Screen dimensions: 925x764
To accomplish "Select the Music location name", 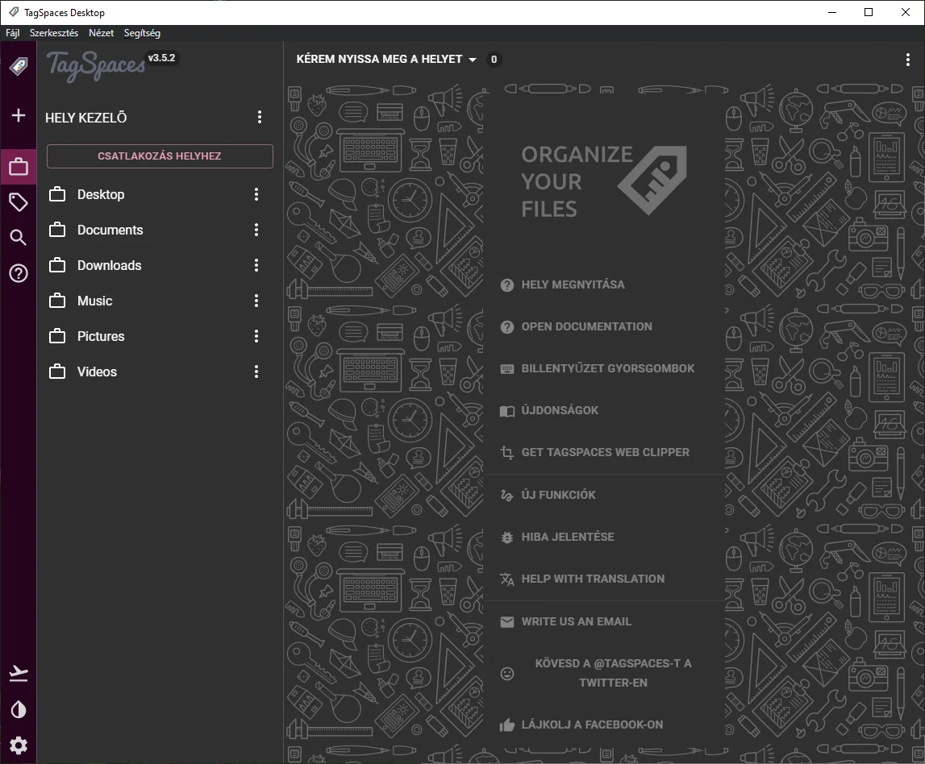I will click(95, 301).
